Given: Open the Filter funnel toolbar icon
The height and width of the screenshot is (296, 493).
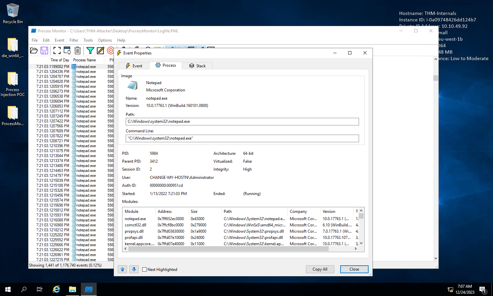Looking at the screenshot, I should 90,50.
